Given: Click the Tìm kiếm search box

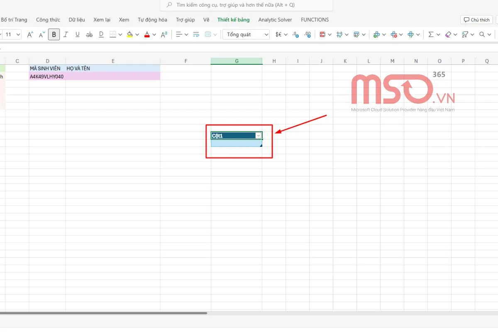Looking at the screenshot, I should tap(246, 5).
